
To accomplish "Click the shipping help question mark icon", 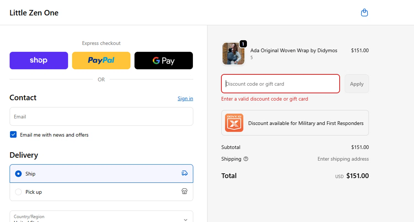I will point(246,159).
